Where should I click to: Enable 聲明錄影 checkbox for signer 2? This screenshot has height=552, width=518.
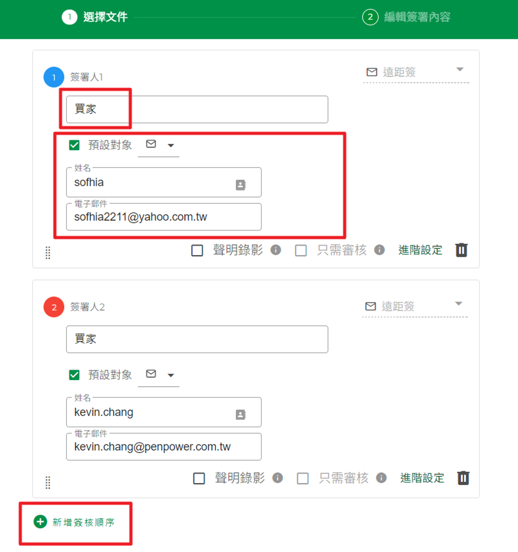[x=199, y=478]
